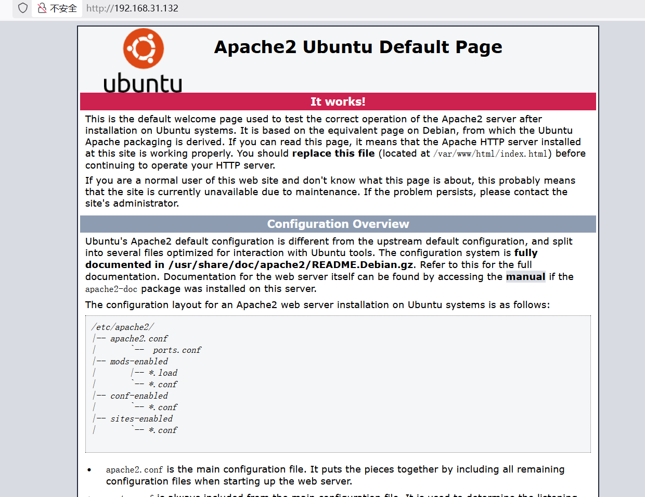Click the paragraph starting If you are a normal user

[330, 192]
